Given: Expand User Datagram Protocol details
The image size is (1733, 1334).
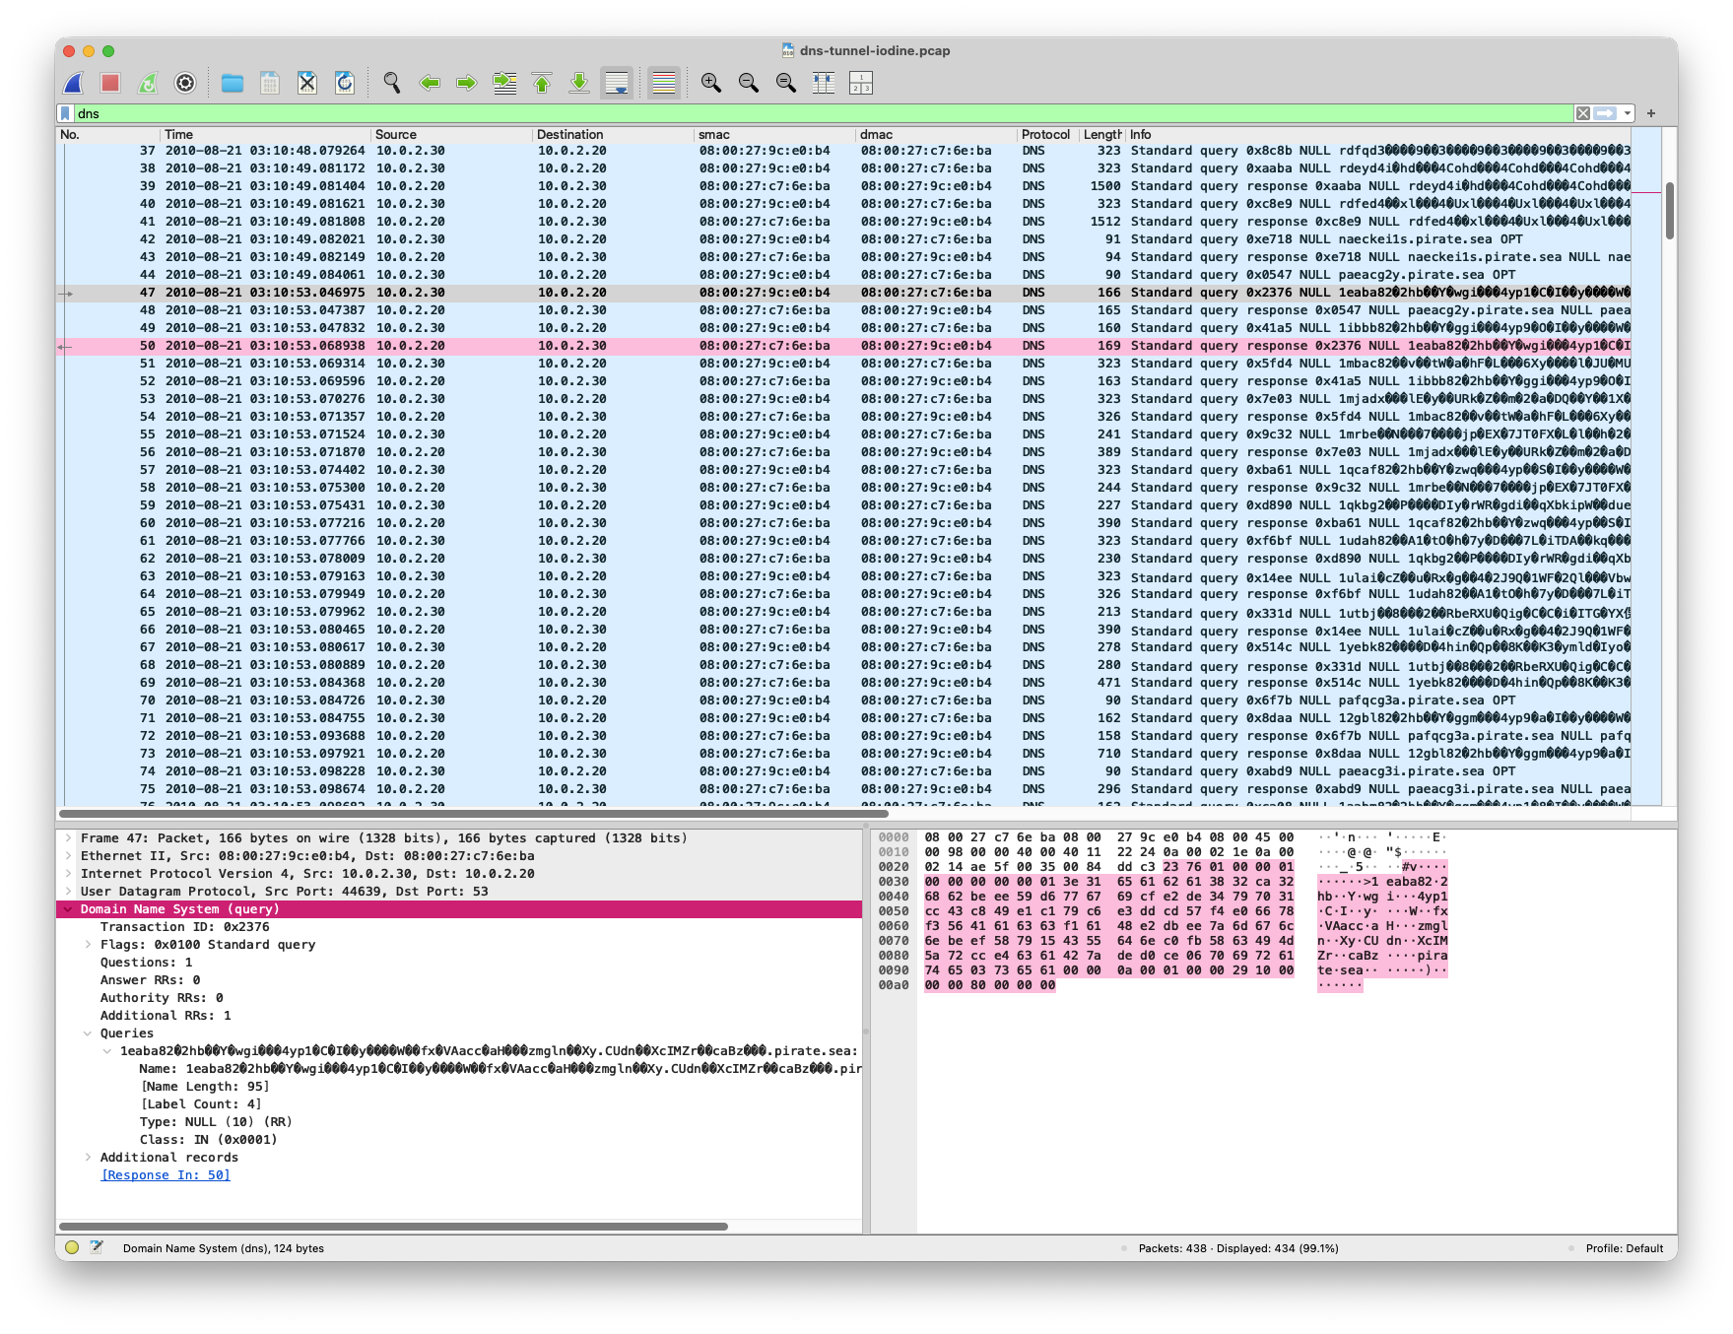Looking at the screenshot, I should pyautogui.click(x=68, y=892).
